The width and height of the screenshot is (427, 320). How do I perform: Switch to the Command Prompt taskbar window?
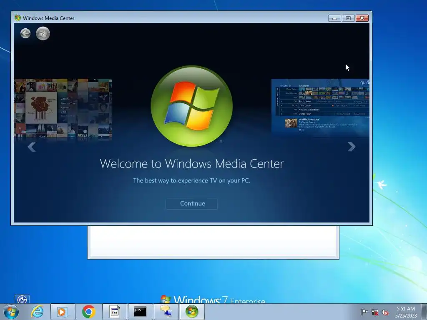click(140, 312)
